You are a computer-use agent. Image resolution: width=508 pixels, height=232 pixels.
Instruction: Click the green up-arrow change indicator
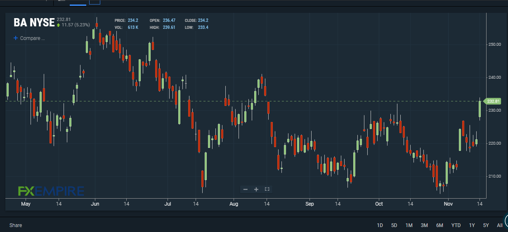pos(59,25)
